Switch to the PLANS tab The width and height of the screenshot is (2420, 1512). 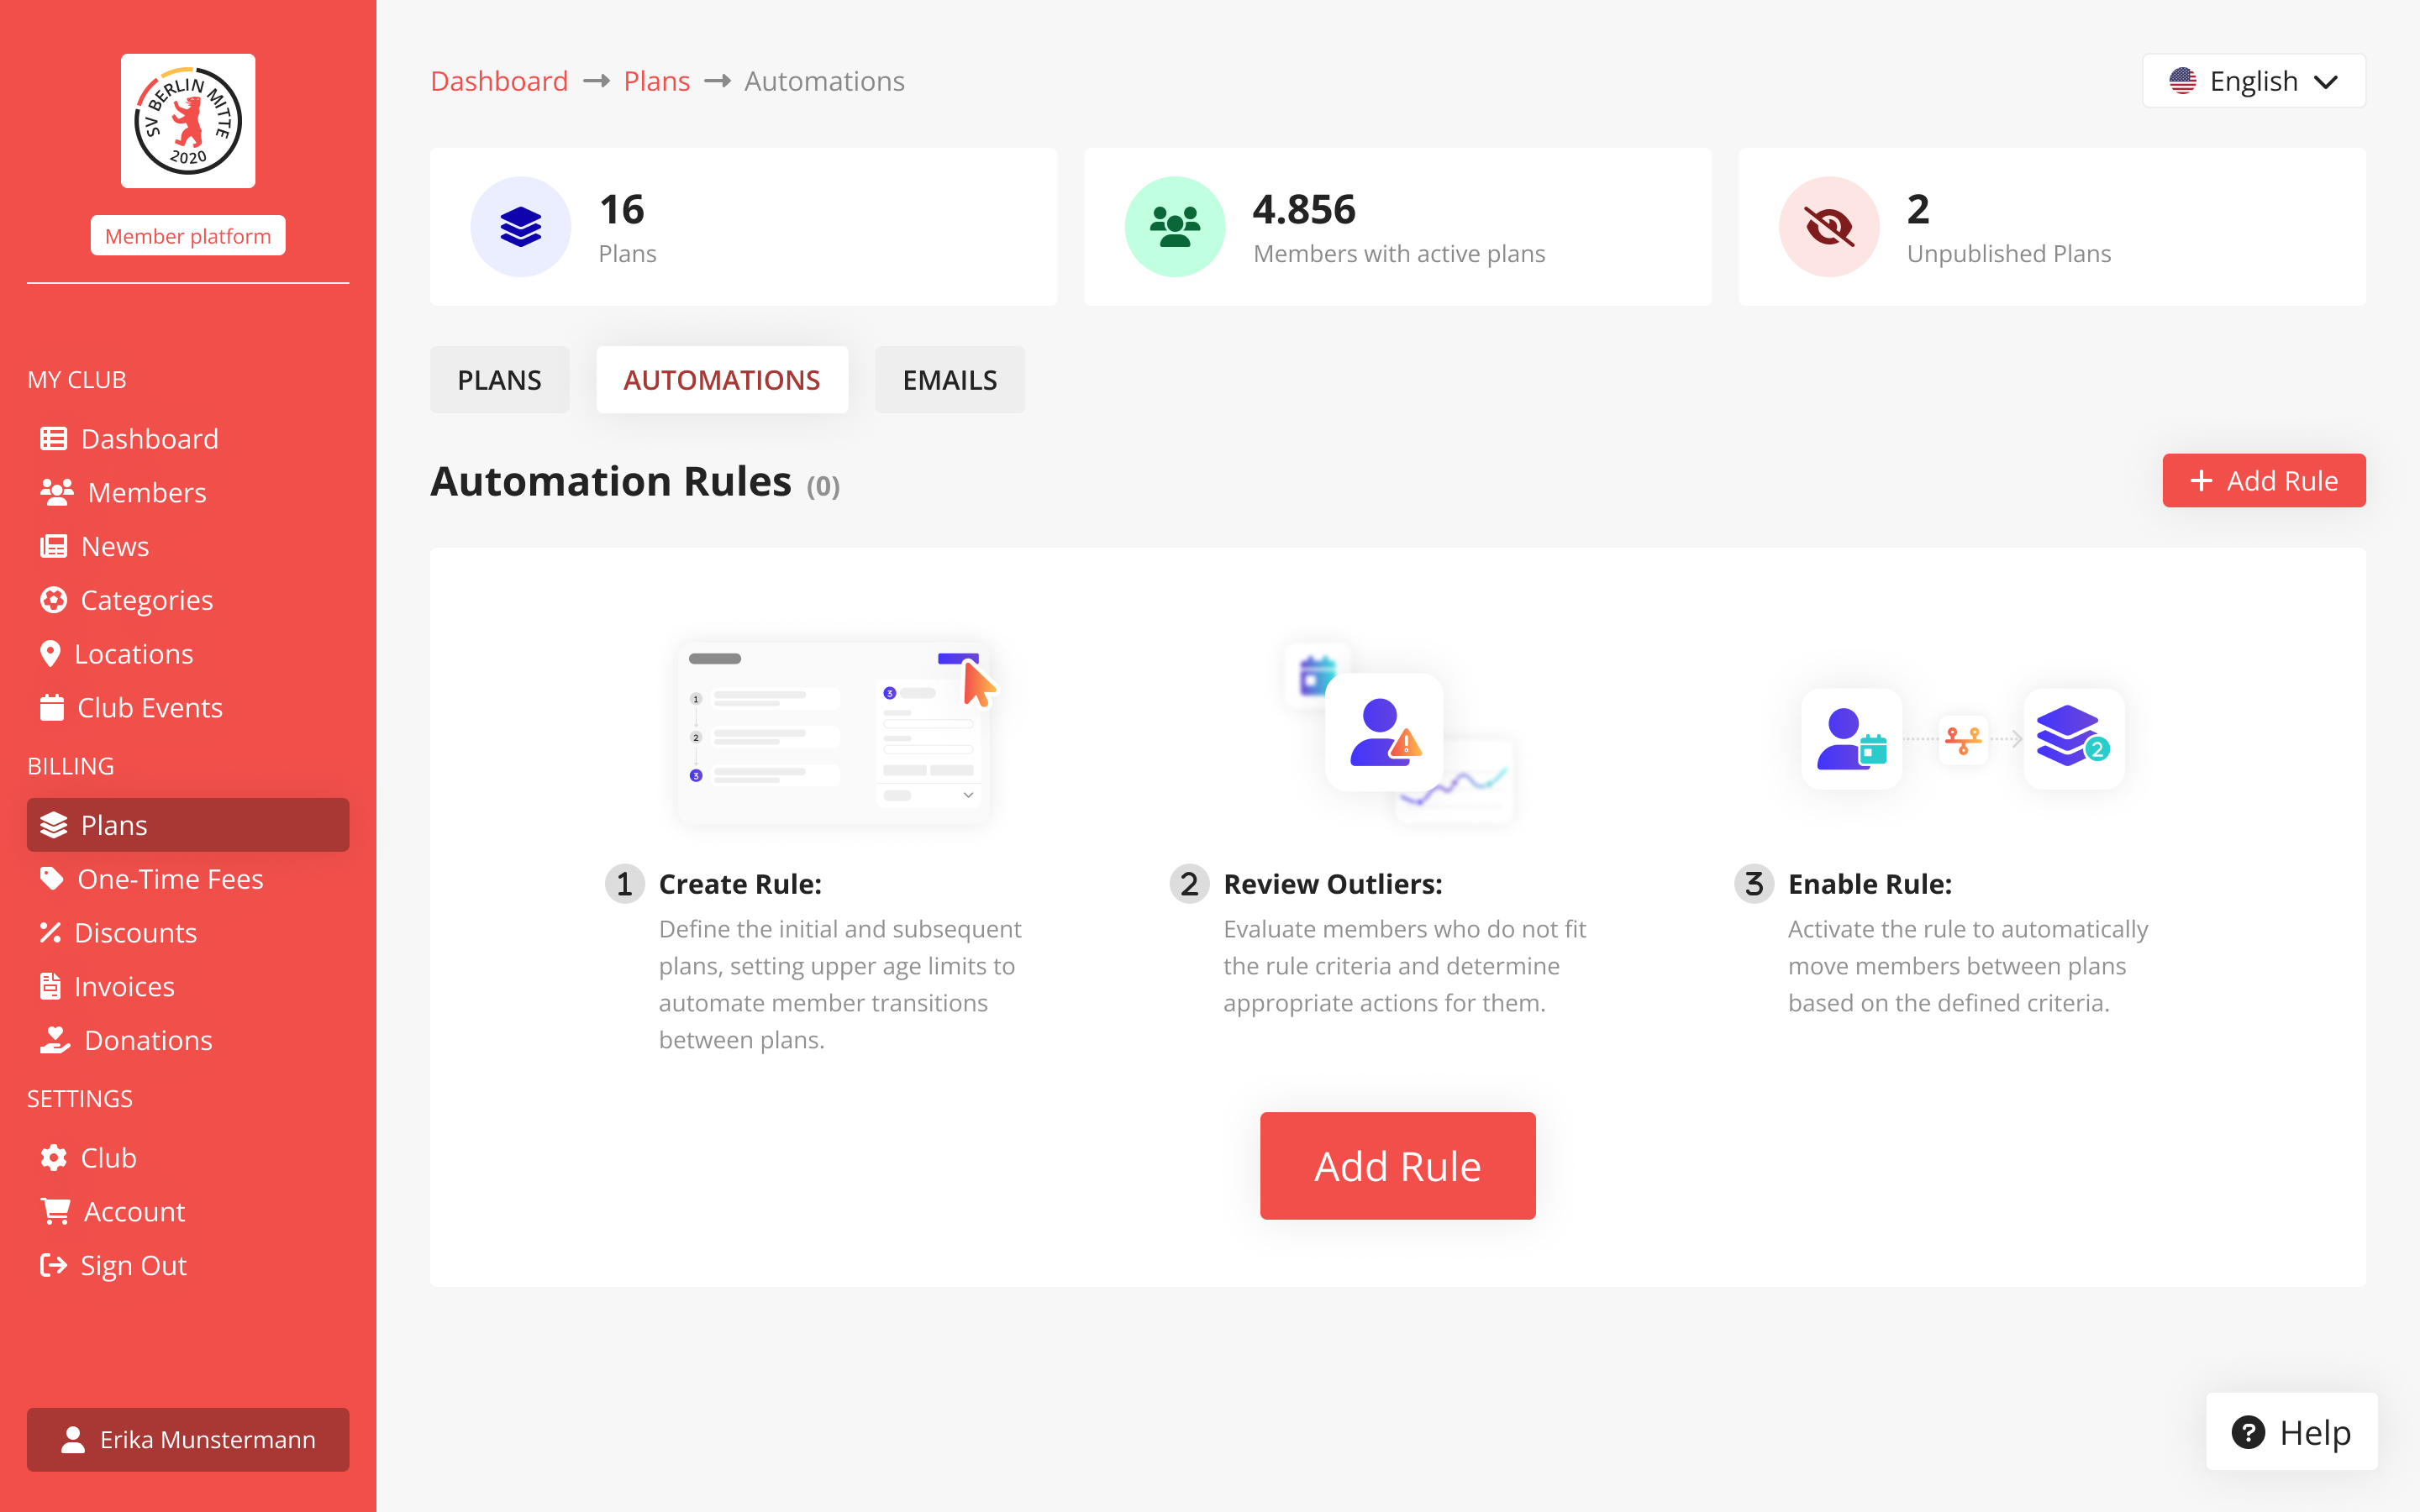(499, 379)
